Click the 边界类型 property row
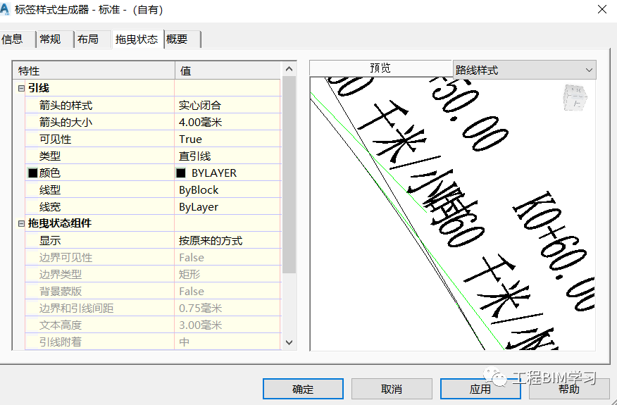 coord(153,274)
